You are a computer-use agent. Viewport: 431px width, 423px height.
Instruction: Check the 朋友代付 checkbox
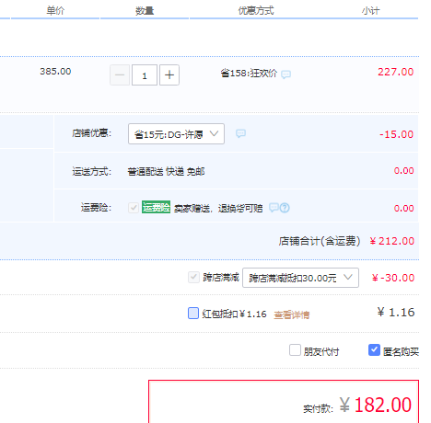(x=295, y=350)
